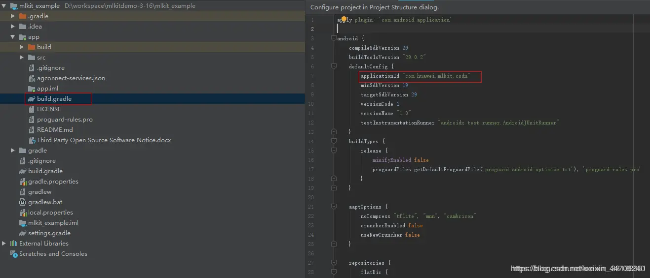This screenshot has height=278, width=650.
Task: Collapse the mlkit_example root project node
Action: [x=4, y=6]
